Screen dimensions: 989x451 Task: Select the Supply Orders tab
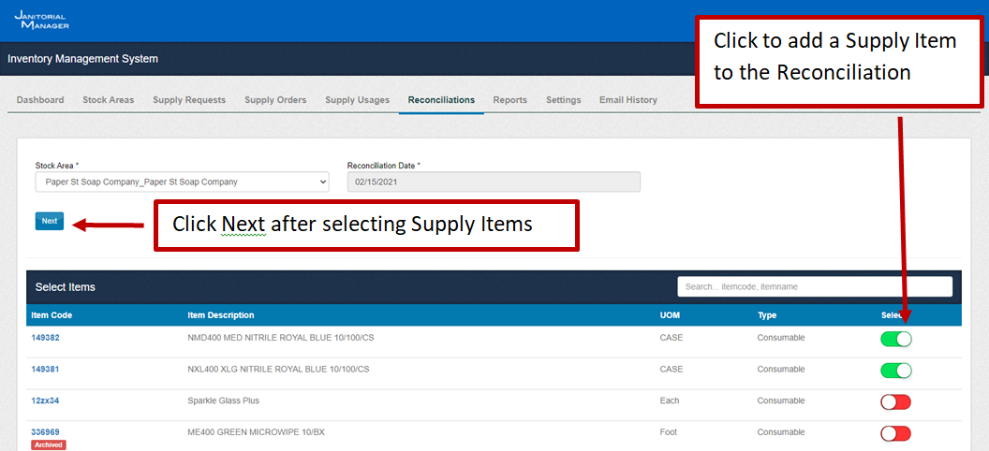point(275,100)
